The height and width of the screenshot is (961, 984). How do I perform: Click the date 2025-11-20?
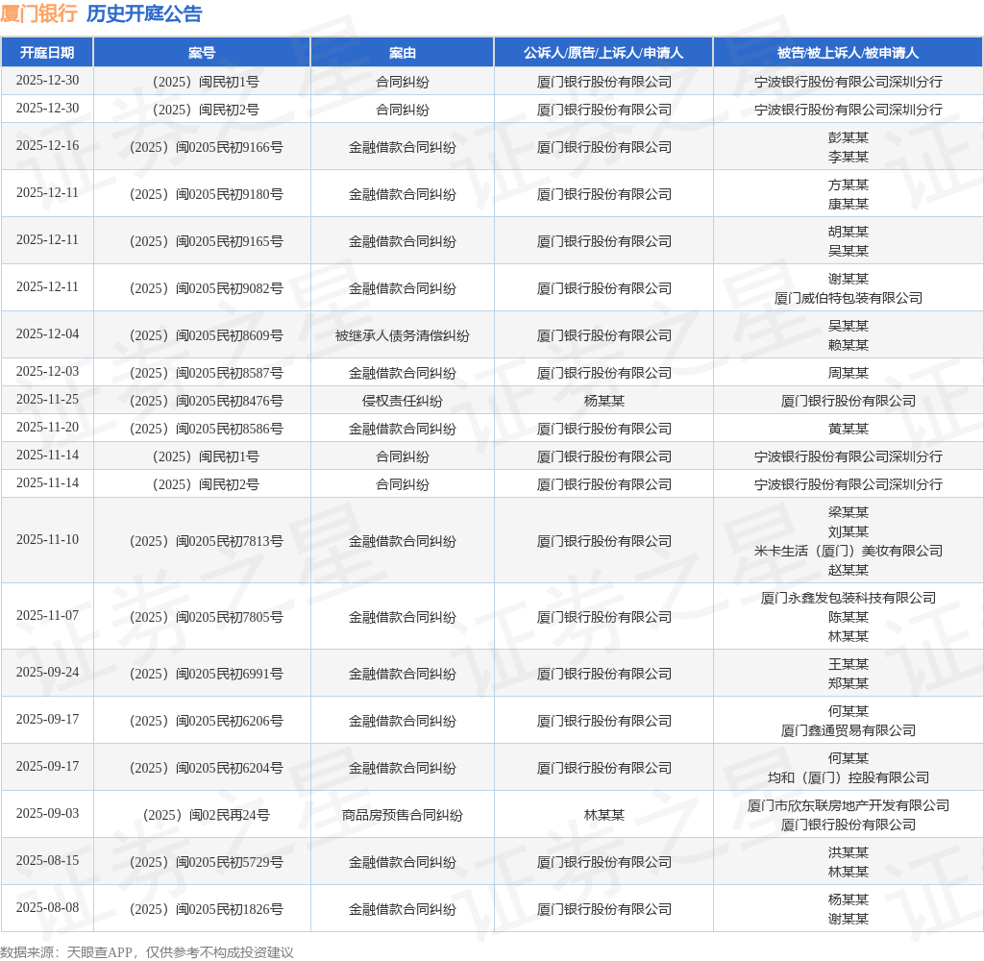pos(47,427)
